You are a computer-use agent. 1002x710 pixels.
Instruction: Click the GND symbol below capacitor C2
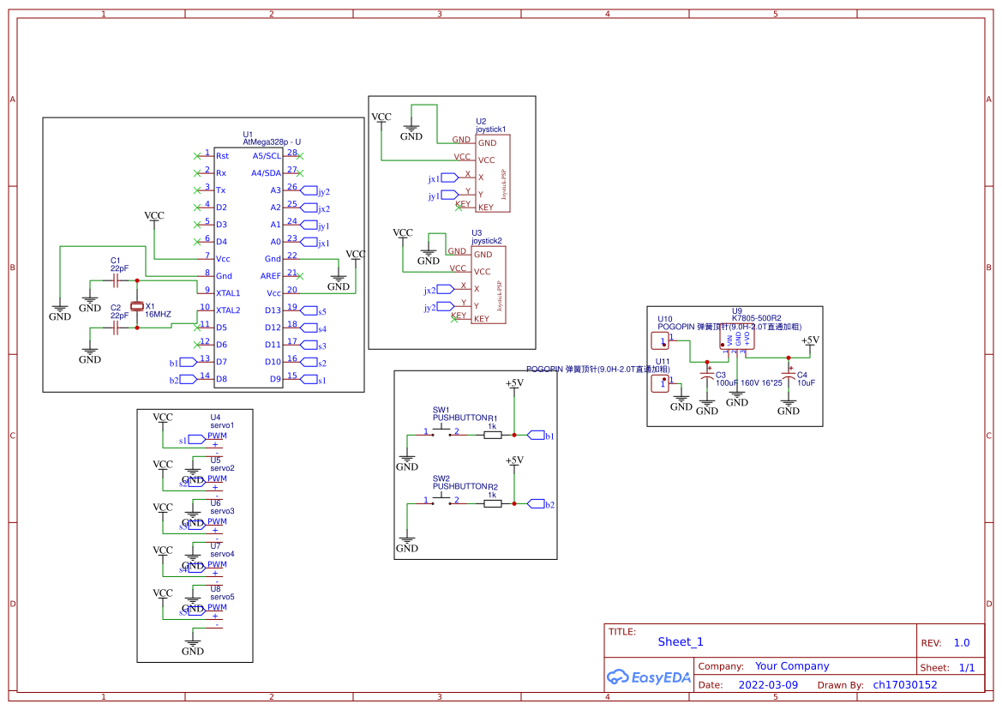[x=89, y=352]
